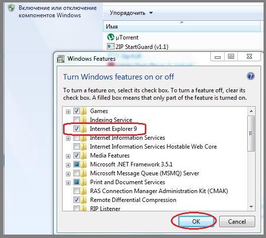This screenshot has height=238, width=266.
Task: Minimize the Windows Features dialog
Action: tap(218, 56)
